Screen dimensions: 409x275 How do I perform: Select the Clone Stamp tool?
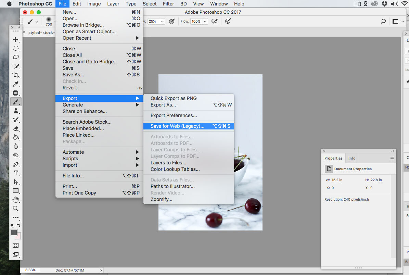(16, 111)
